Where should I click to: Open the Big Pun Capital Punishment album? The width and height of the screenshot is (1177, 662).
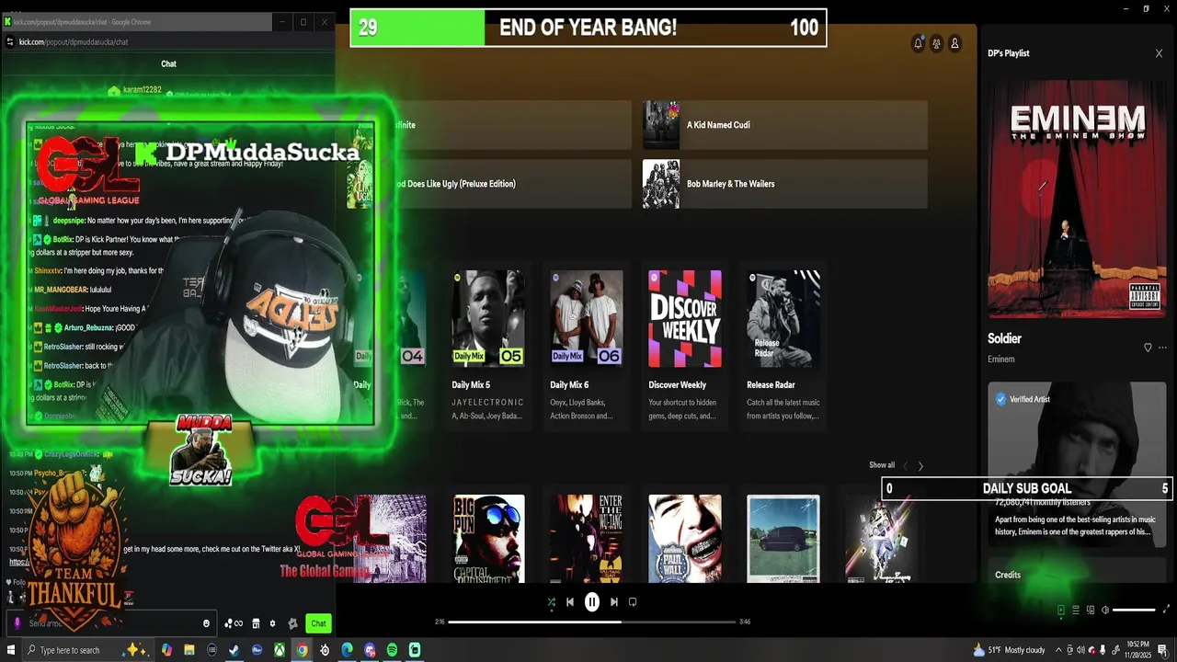pos(488,538)
